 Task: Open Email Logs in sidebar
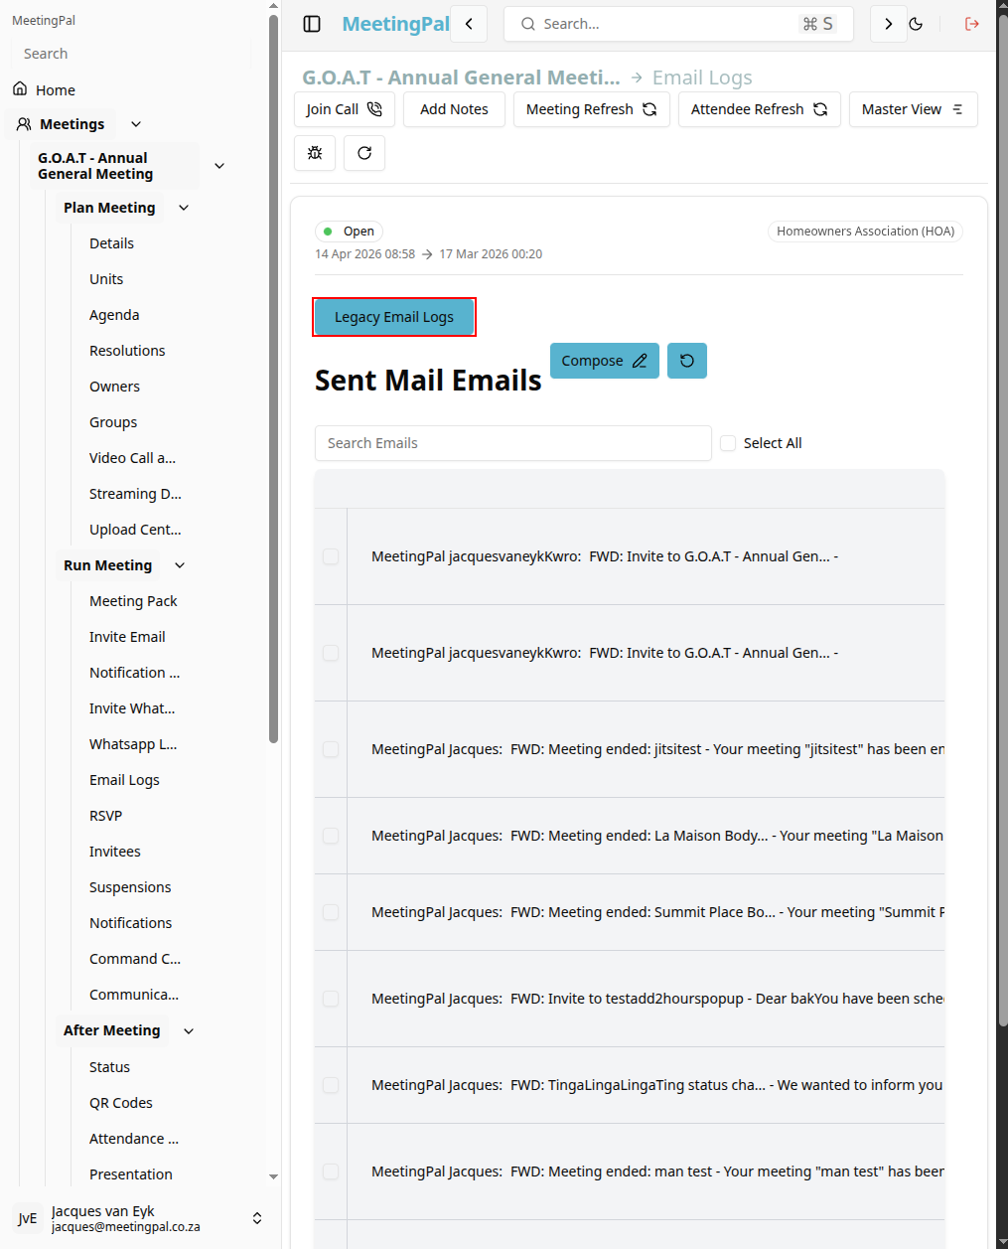tap(124, 780)
